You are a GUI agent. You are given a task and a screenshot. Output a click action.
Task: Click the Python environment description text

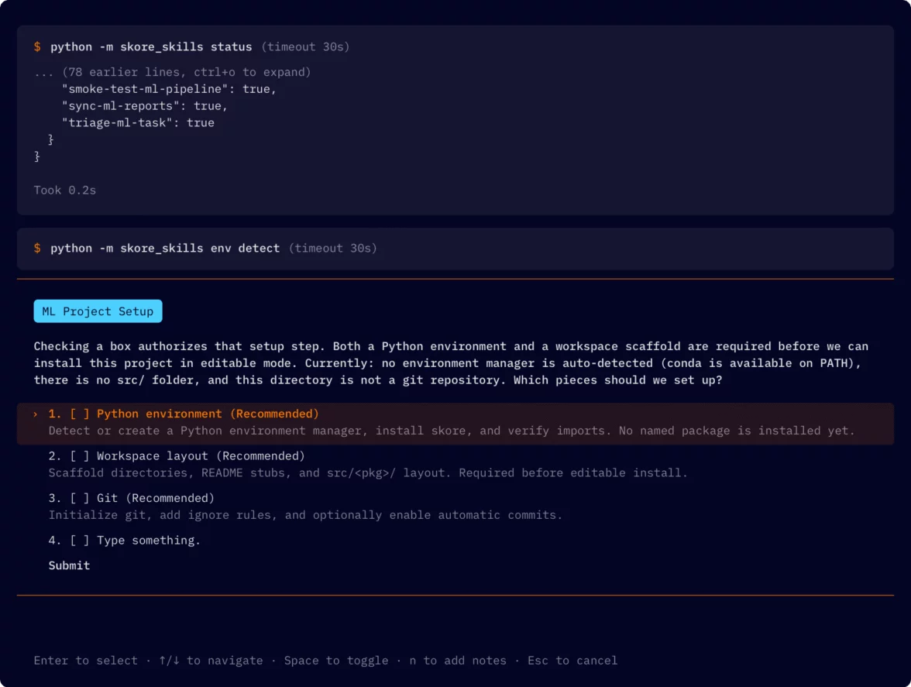click(x=452, y=431)
